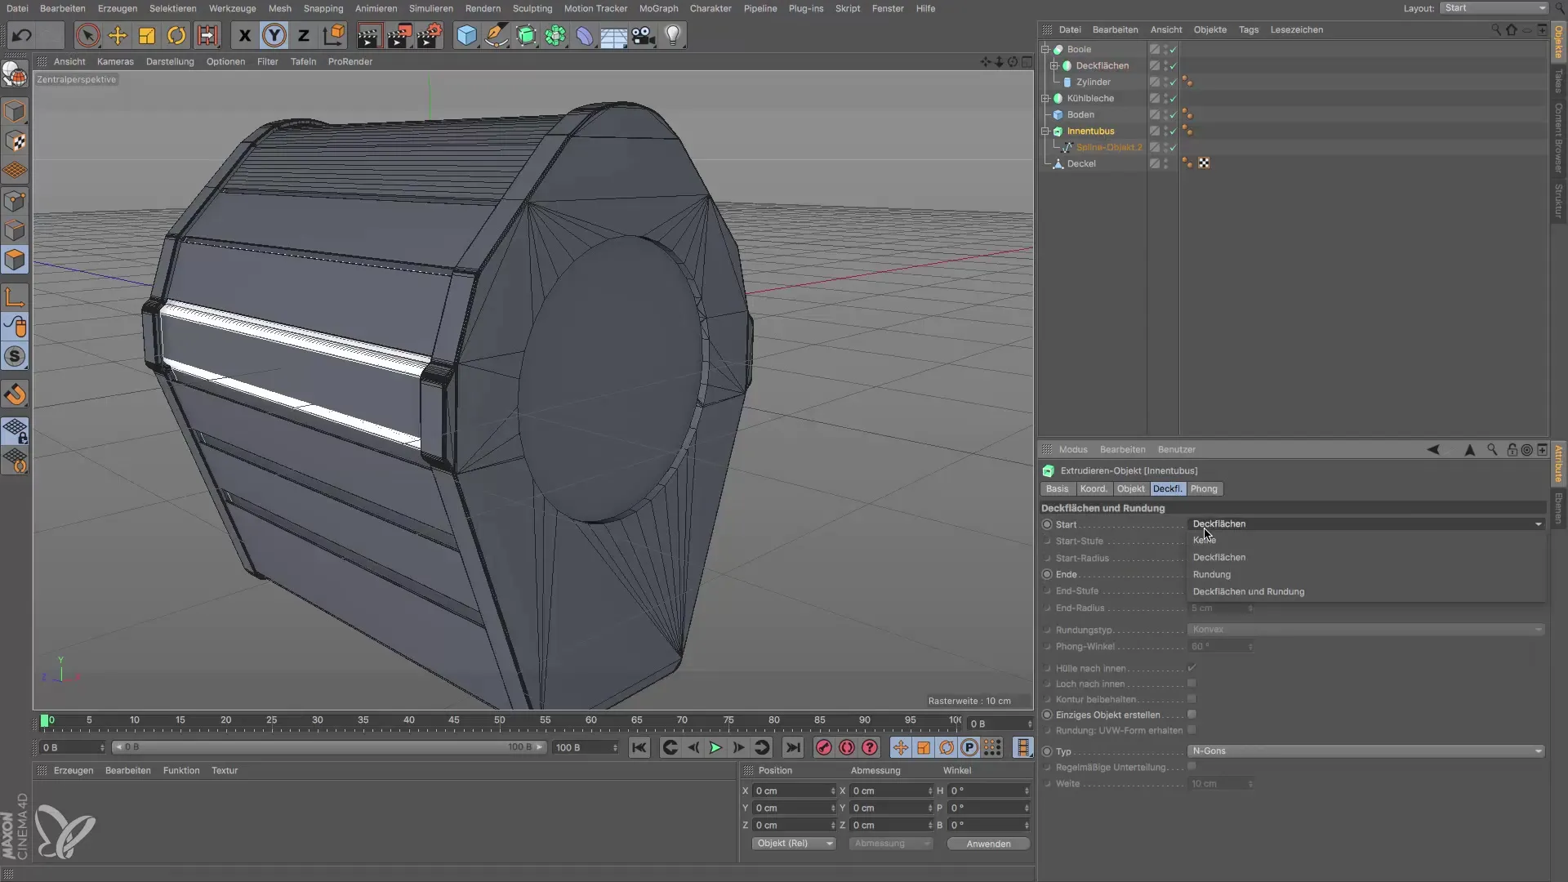Open the spline pen tool

(x=496, y=35)
